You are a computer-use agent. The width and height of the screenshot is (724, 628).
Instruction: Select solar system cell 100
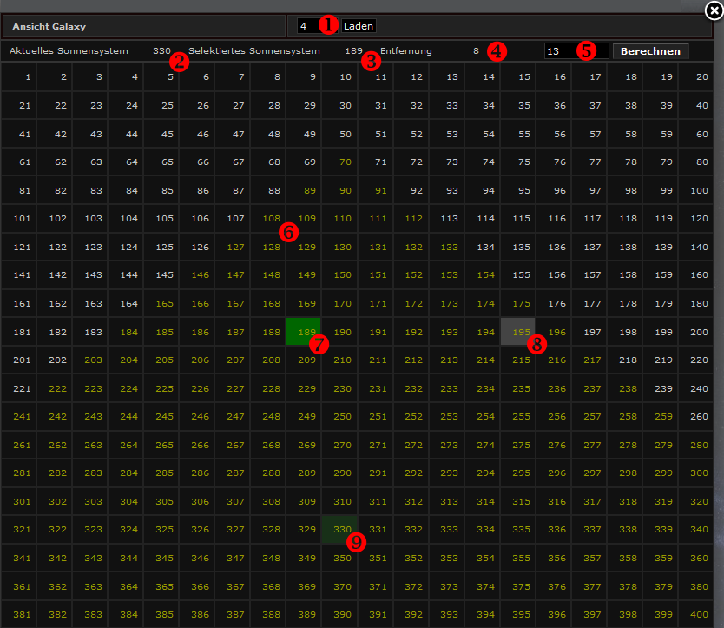pos(695,190)
